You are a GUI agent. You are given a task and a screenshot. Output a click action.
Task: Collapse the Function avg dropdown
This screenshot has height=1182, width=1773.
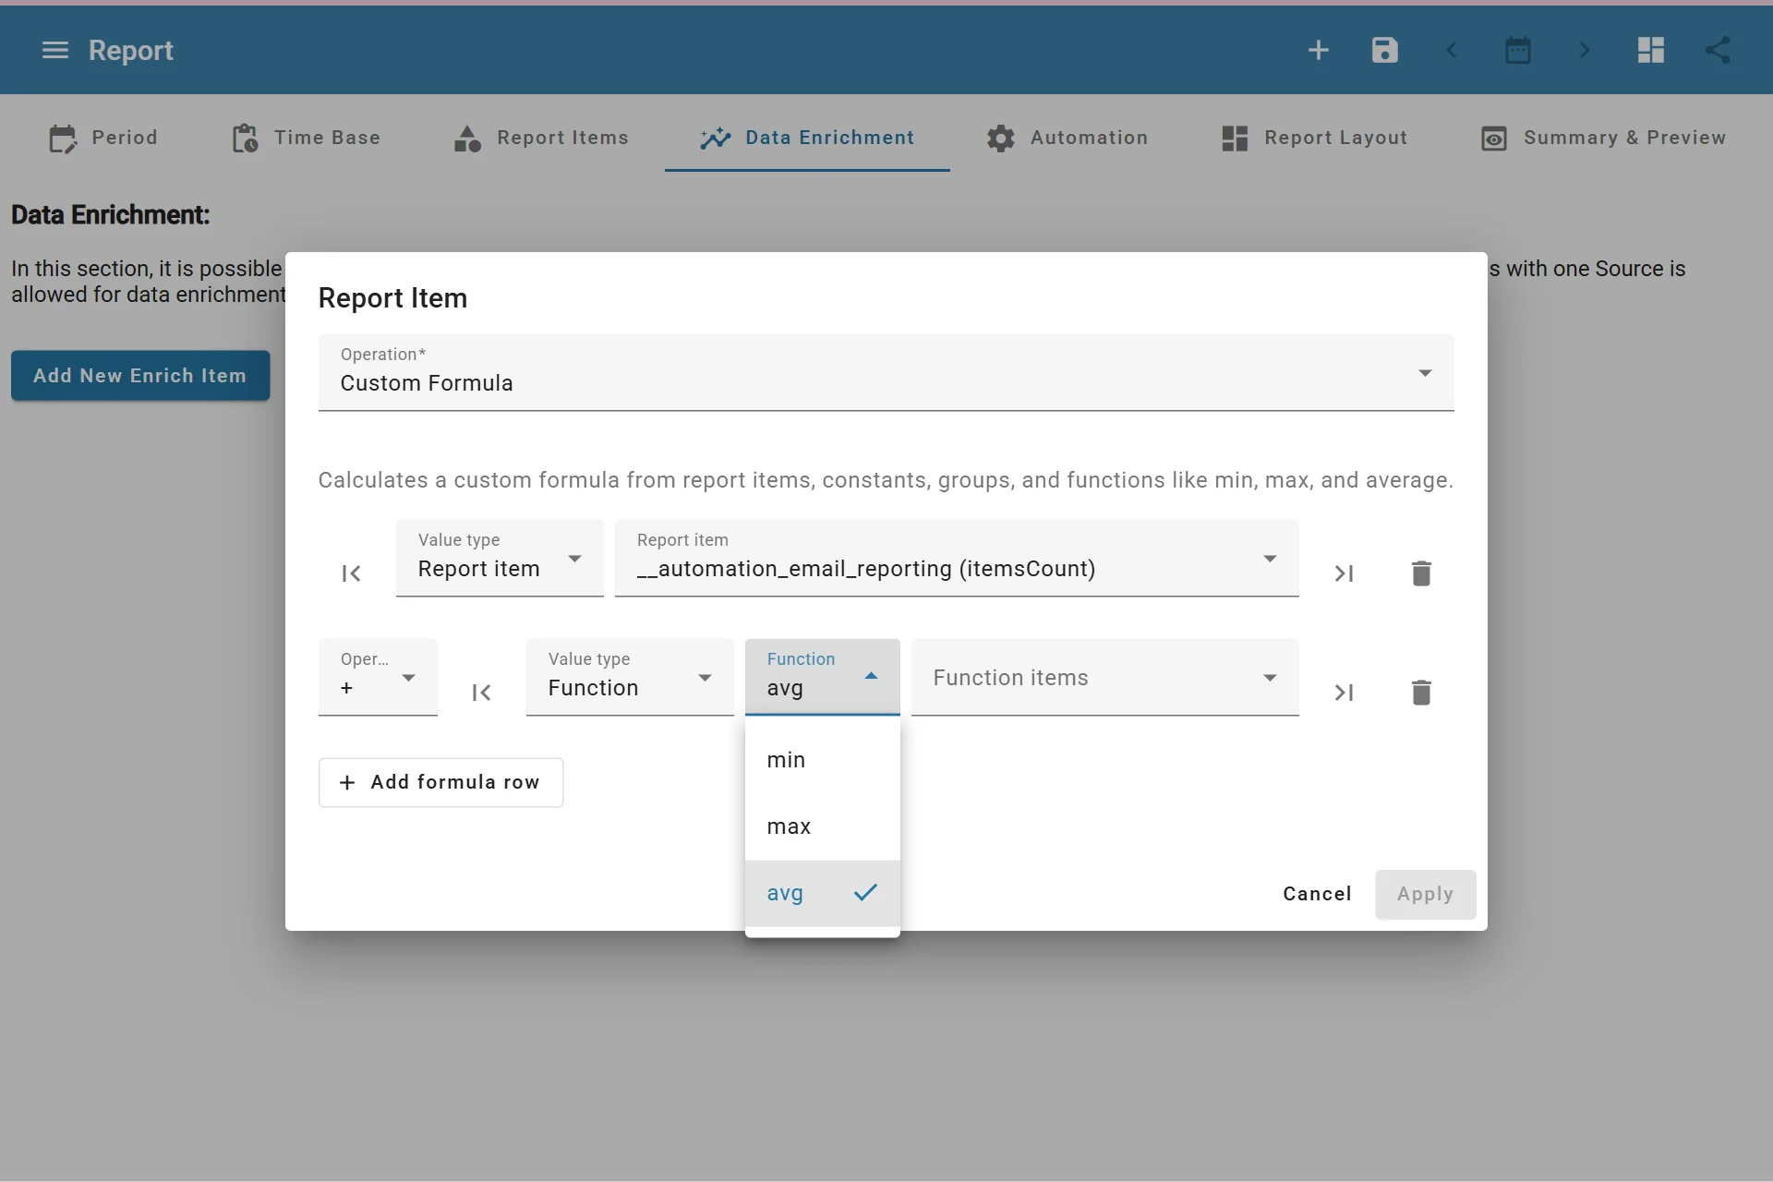coord(822,677)
